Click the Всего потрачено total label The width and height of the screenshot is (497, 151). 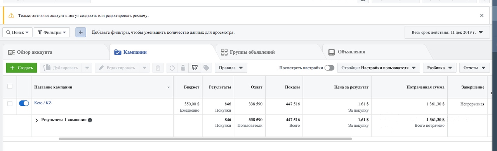(x=429, y=126)
